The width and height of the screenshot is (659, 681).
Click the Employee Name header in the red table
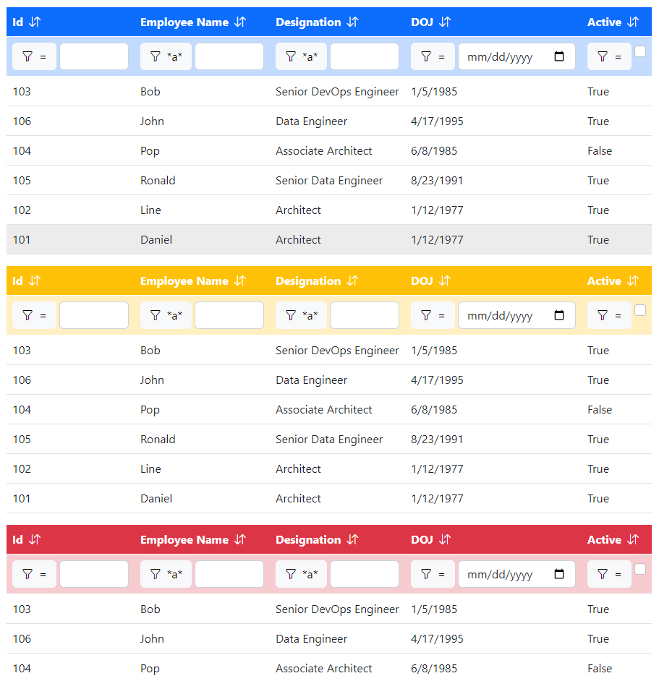coord(183,539)
